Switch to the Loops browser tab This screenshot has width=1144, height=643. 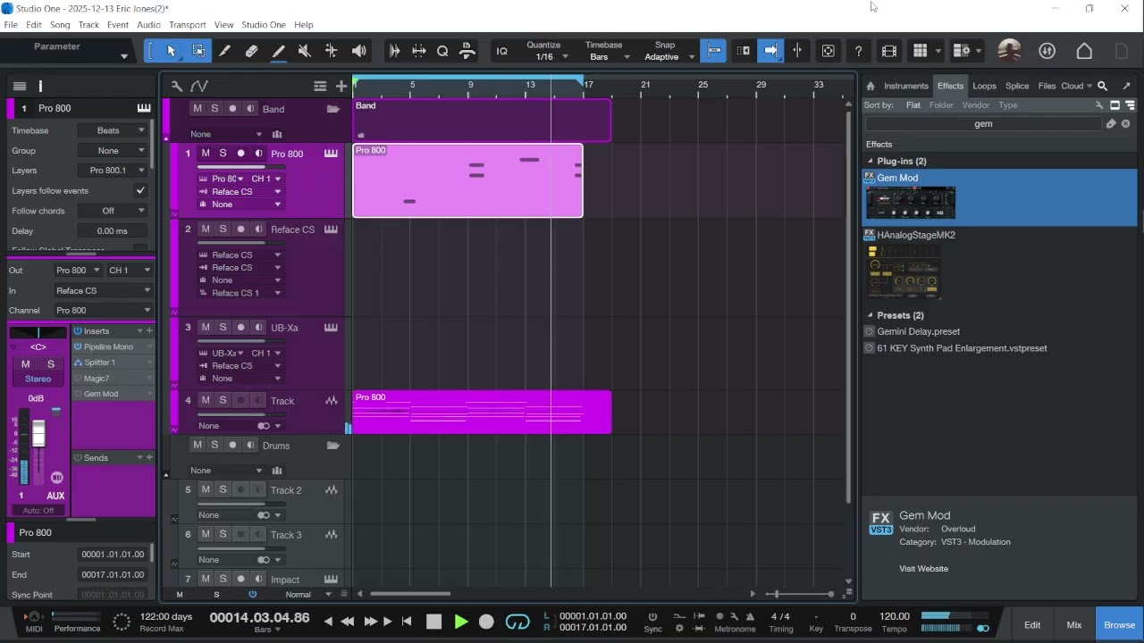984,86
